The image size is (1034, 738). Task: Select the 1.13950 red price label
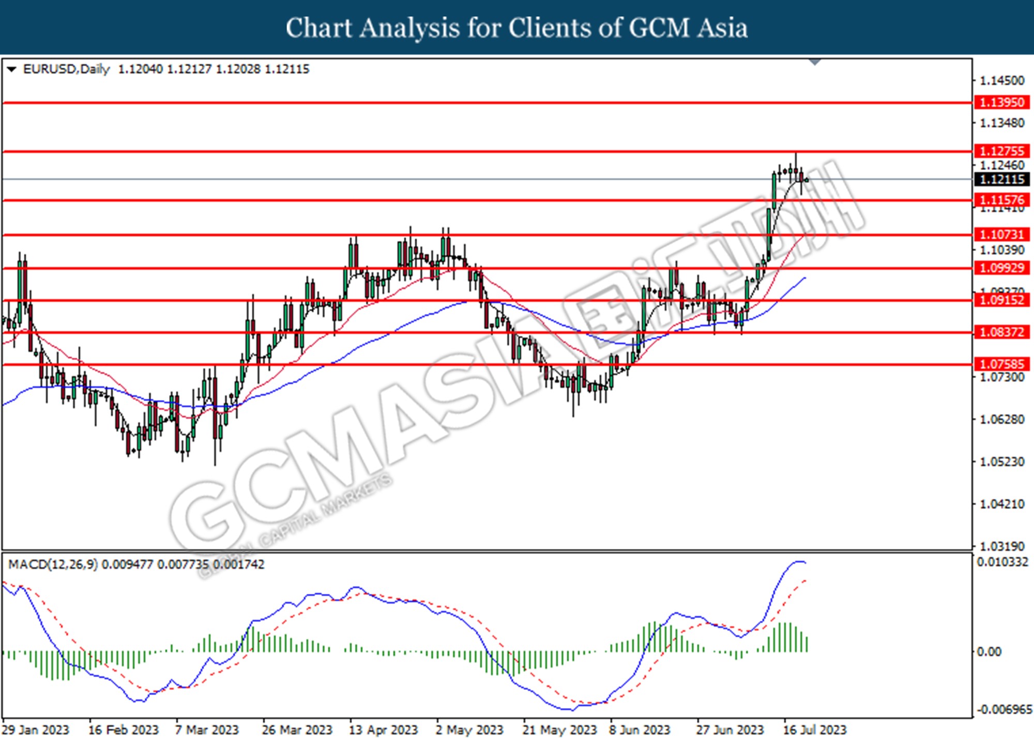pyautogui.click(x=1002, y=102)
